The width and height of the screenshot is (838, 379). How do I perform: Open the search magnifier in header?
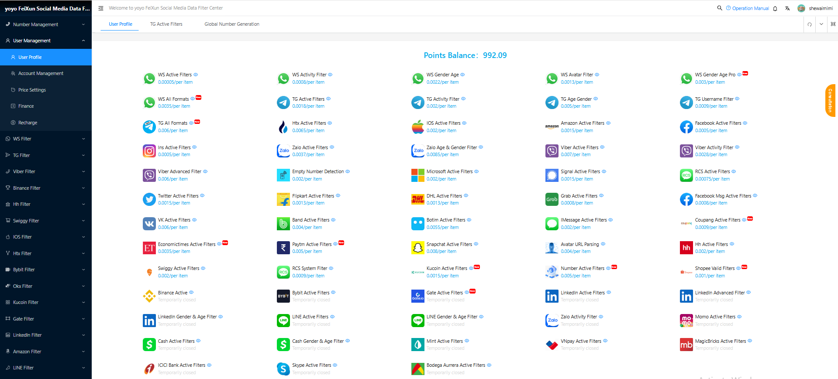(x=720, y=8)
